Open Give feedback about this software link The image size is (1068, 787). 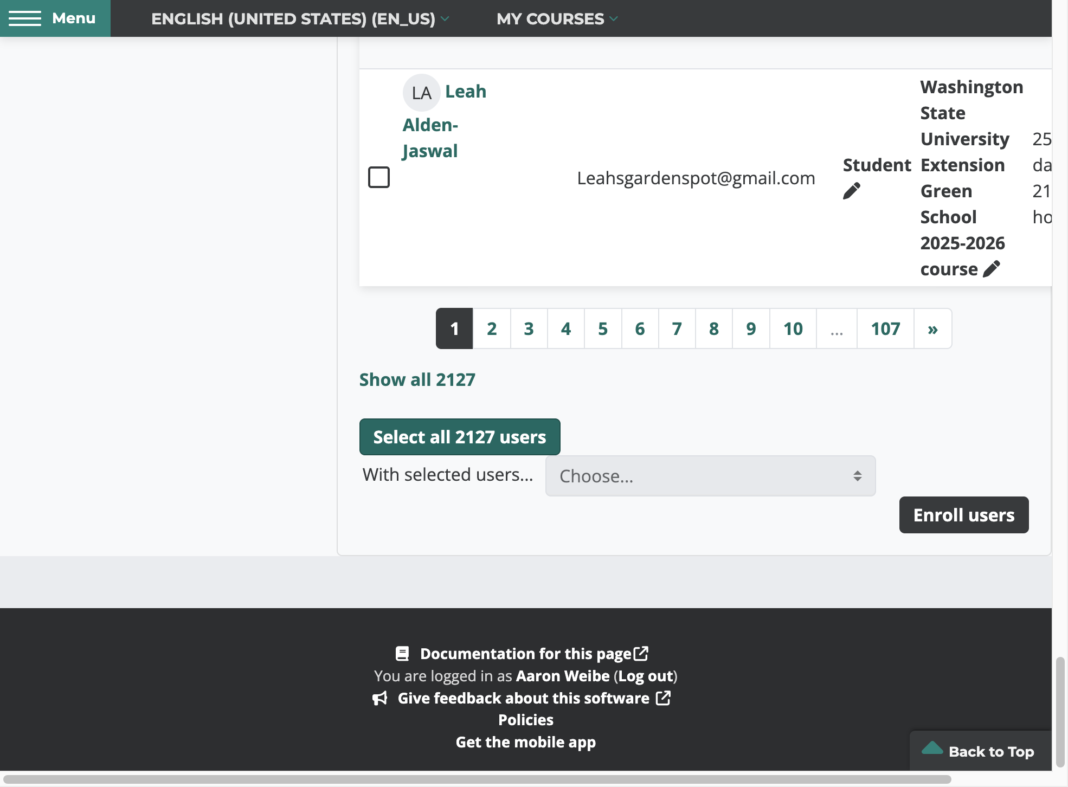pos(524,698)
